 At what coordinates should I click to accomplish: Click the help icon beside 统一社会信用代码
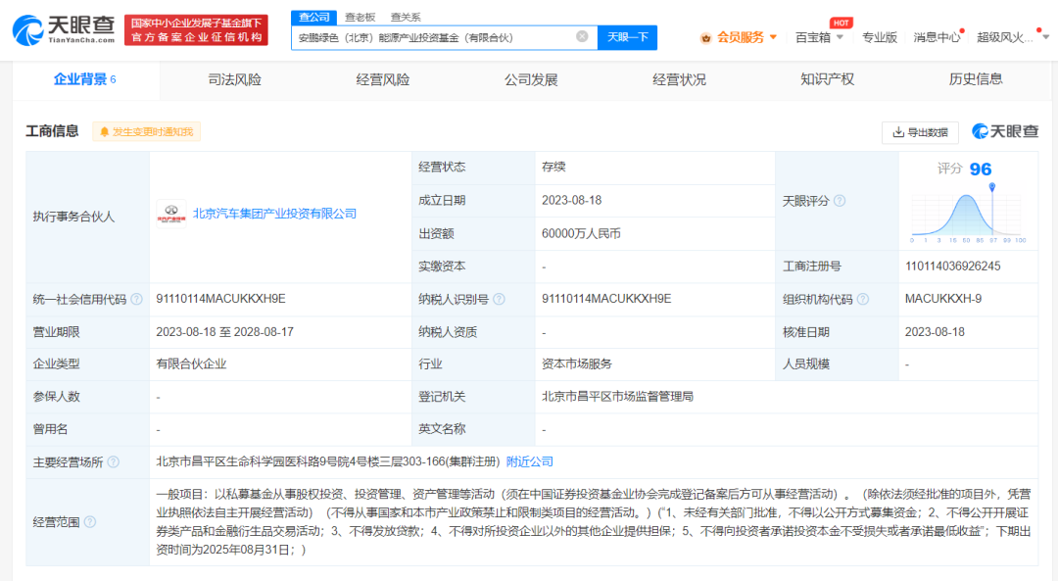pos(136,299)
